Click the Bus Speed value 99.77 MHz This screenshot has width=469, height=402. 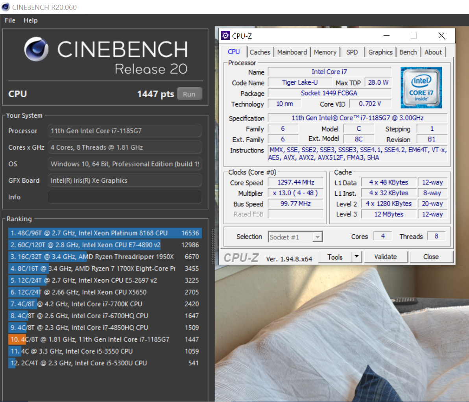[x=295, y=204]
